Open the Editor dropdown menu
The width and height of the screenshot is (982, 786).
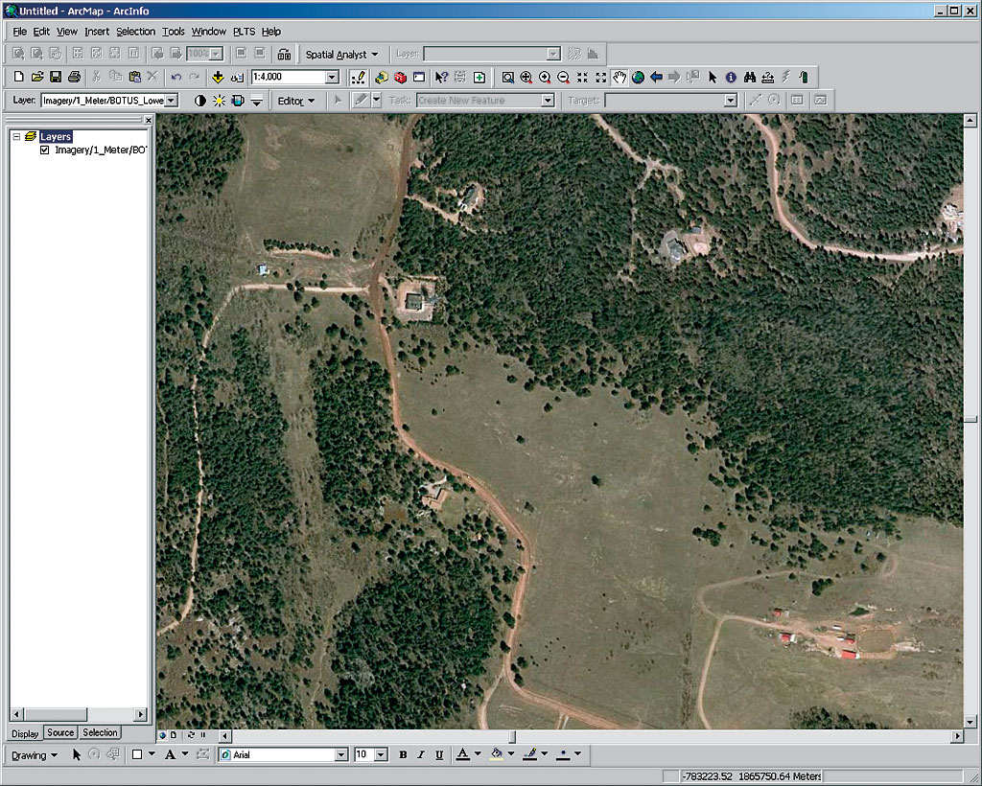click(296, 101)
